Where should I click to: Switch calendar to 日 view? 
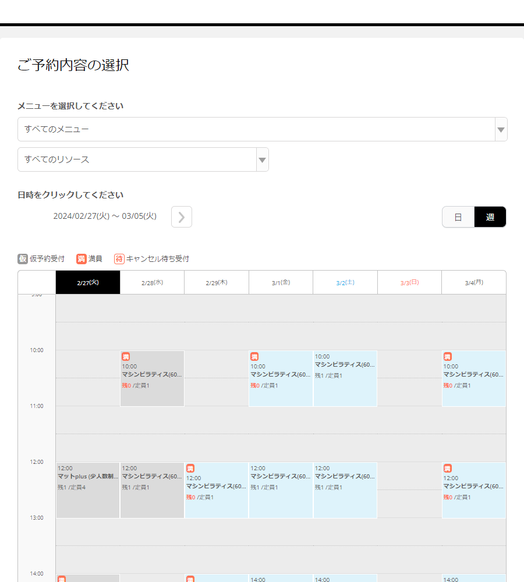(x=458, y=217)
